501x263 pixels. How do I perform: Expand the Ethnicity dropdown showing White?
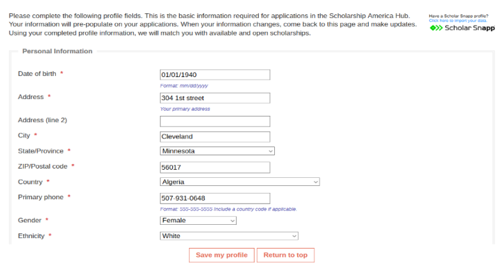click(x=229, y=236)
